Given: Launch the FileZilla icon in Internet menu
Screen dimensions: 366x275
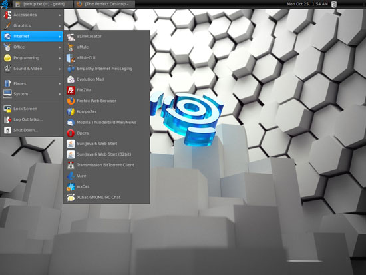Looking at the screenshot, I should pyautogui.click(x=71, y=90).
